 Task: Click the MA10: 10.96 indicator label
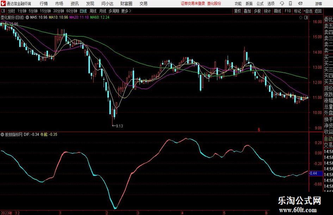click(x=58, y=17)
